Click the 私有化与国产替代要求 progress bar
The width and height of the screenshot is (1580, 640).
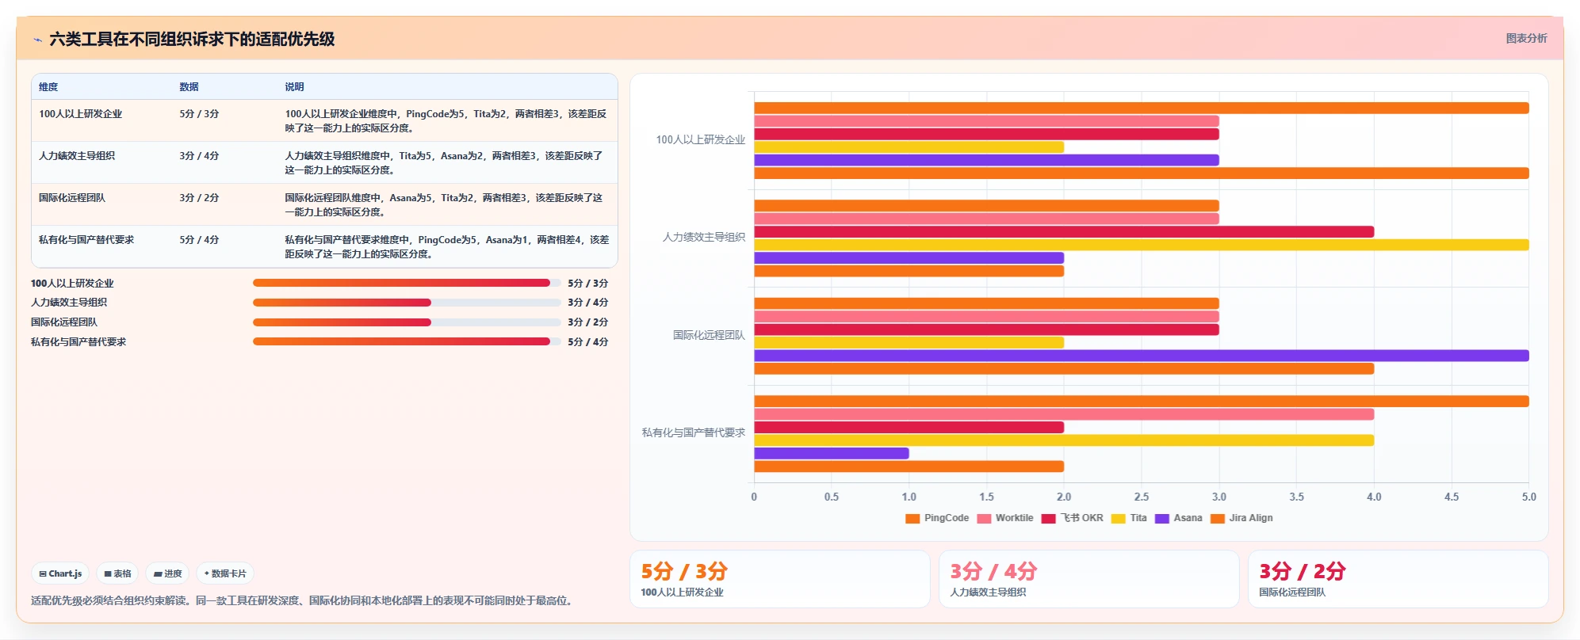coord(407,342)
